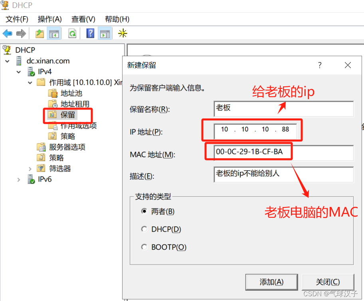Select the 保留 node in the tree
The image size is (364, 301).
click(68, 115)
